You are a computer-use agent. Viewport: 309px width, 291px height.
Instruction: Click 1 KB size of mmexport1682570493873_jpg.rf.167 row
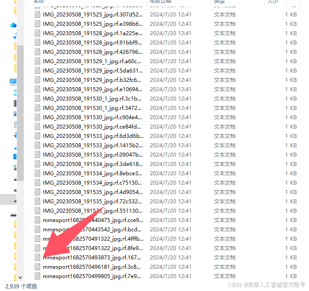click(x=291, y=258)
